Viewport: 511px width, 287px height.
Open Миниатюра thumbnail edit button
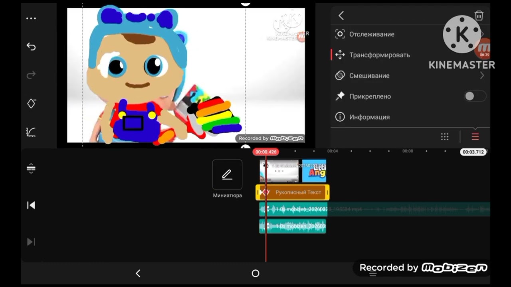tap(227, 175)
